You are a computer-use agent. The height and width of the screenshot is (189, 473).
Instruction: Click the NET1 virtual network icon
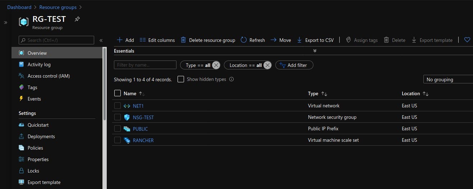click(127, 106)
